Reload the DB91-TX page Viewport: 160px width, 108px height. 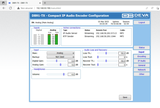10,8
